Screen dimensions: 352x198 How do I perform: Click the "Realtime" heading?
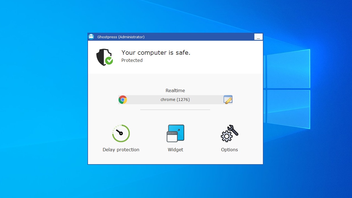coord(175,90)
